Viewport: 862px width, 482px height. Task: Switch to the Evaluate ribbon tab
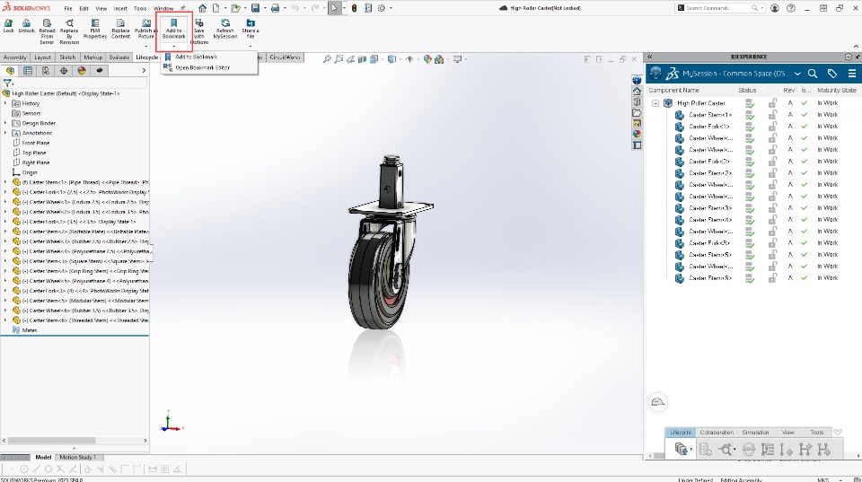119,57
